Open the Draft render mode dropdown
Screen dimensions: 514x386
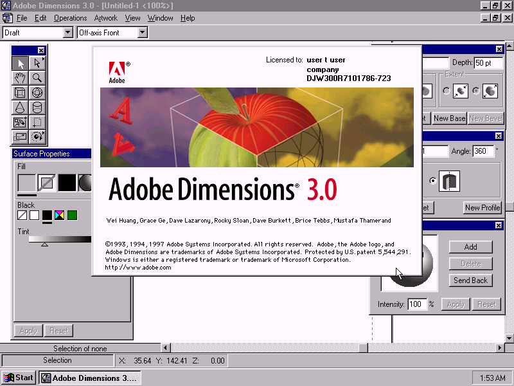(x=67, y=32)
